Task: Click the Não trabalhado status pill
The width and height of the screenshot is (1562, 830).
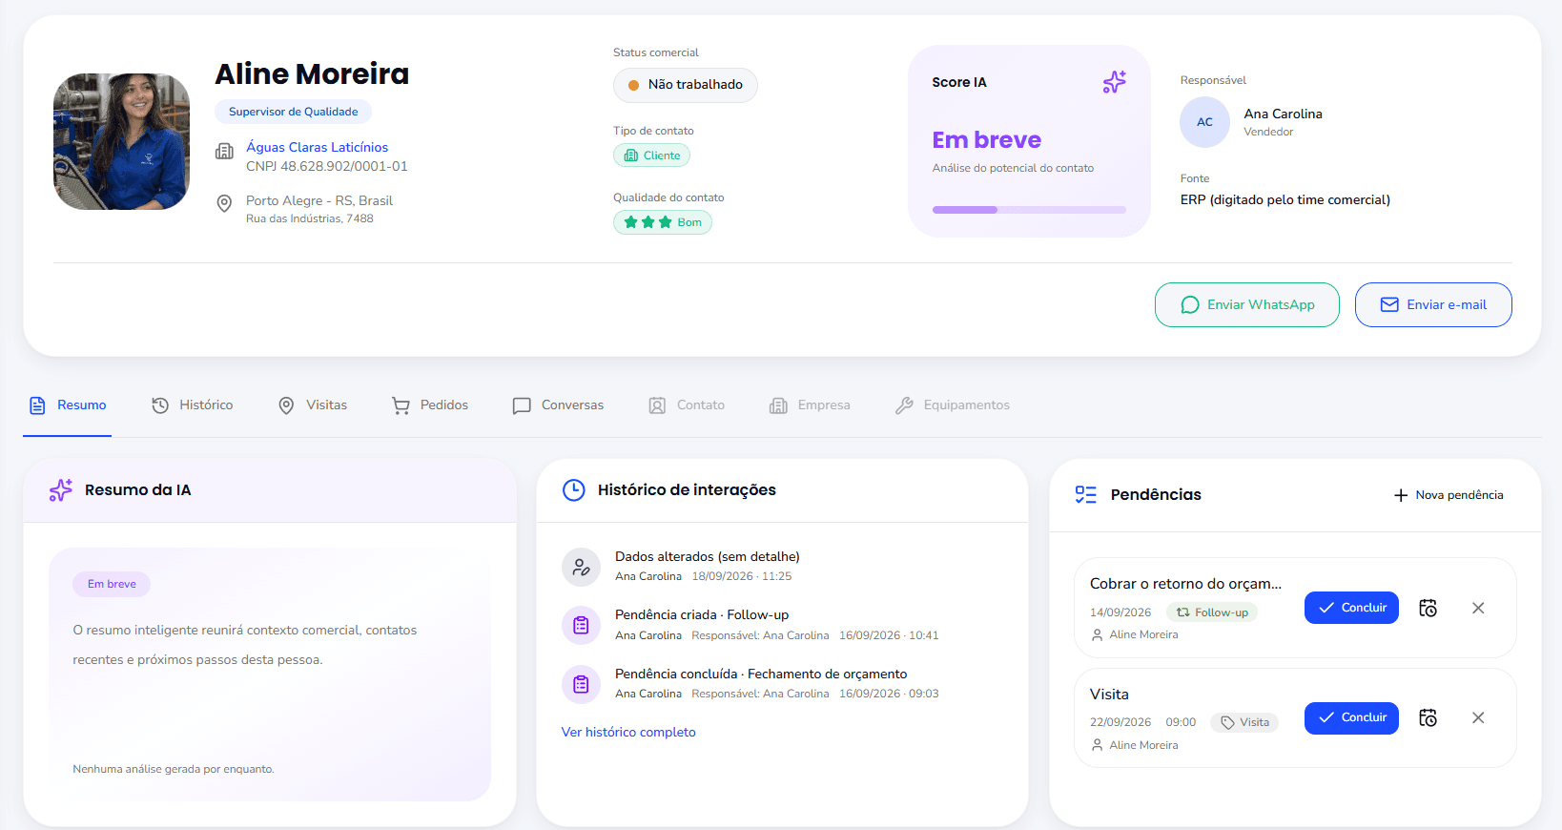Action: pos(686,85)
